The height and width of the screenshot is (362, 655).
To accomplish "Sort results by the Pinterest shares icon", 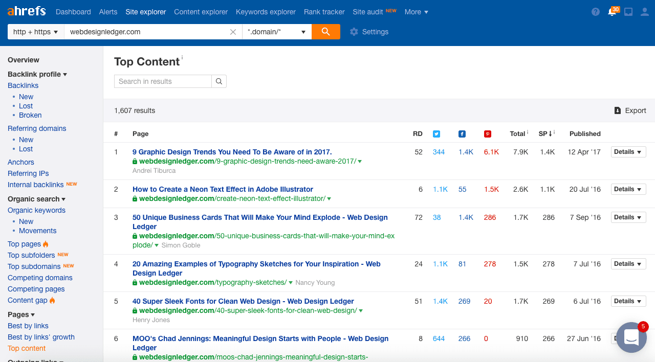I will click(x=487, y=133).
